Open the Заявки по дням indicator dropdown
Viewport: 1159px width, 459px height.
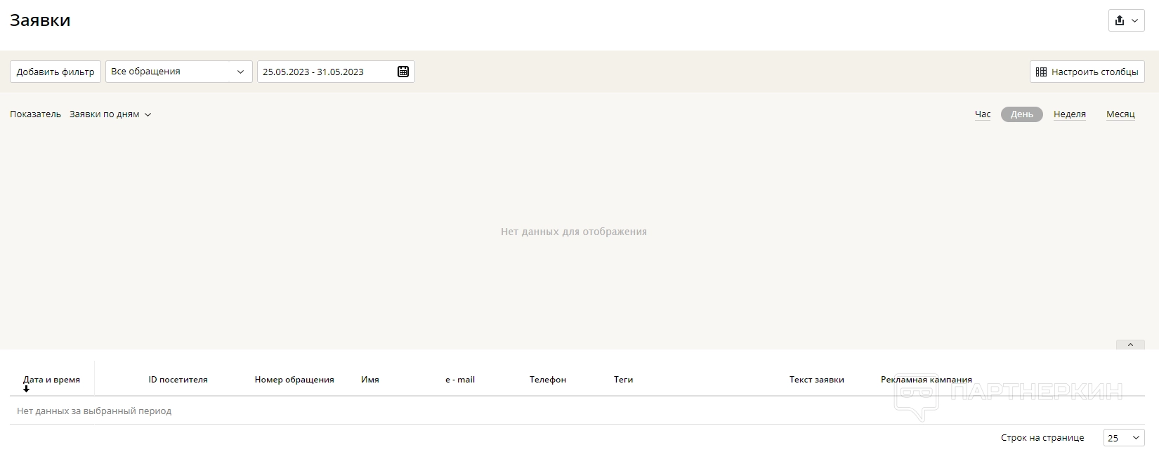tap(110, 114)
